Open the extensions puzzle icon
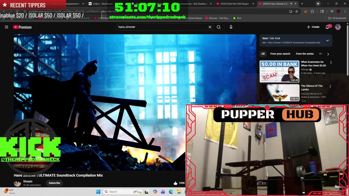The image size is (349, 196). pos(312,11)
